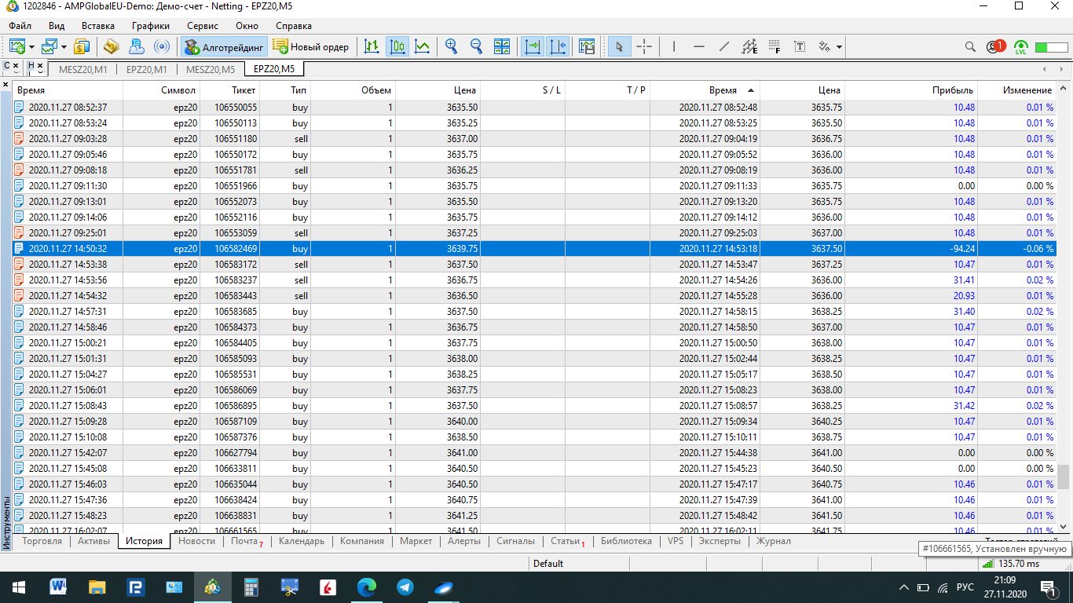The image size is (1073, 603).
Task: Click the green LVL icon
Action: pos(1021,46)
